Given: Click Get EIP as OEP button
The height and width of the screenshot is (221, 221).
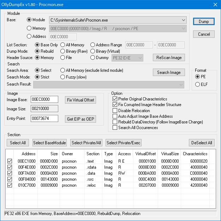Looking at the screenshot, I should point(80,119).
